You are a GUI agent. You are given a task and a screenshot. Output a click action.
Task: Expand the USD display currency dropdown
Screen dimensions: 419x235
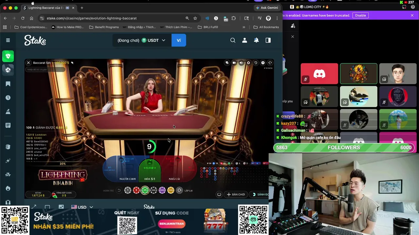(82, 207)
